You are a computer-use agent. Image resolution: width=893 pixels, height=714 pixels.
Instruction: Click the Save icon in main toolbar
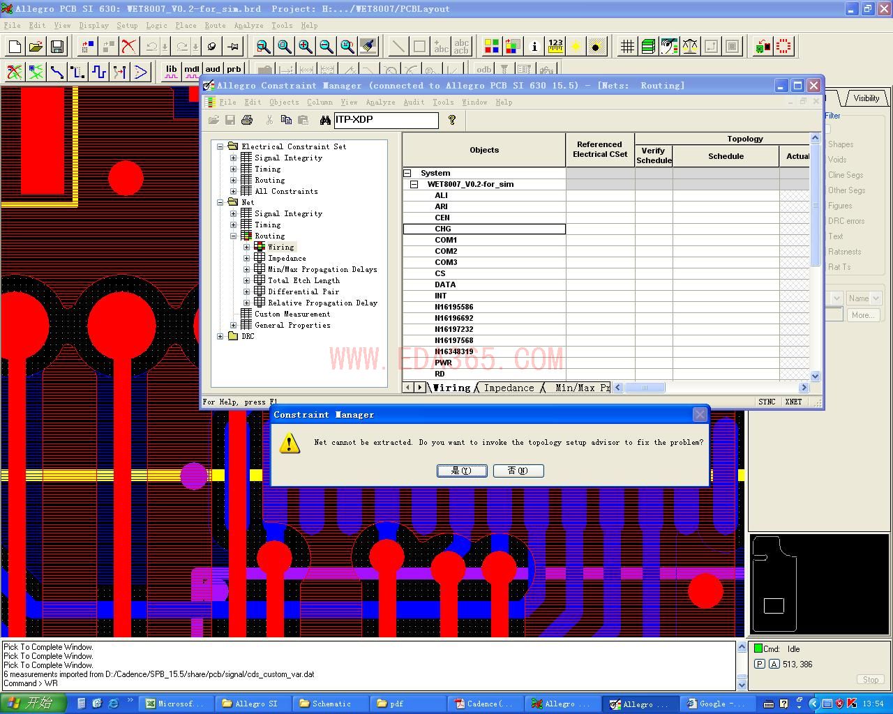tap(57, 47)
